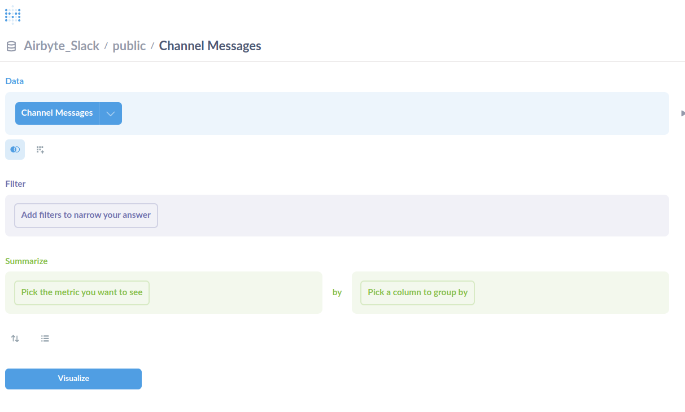Viewport: 685px width, 412px height.
Task: Click the database icon beside Airbyte_Slack
Action: (x=11, y=46)
